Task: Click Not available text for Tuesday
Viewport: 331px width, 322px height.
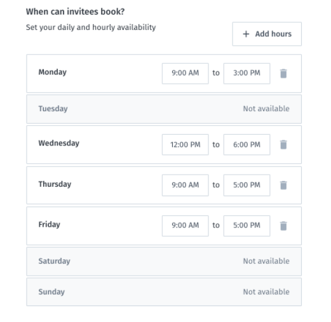Action: point(266,109)
